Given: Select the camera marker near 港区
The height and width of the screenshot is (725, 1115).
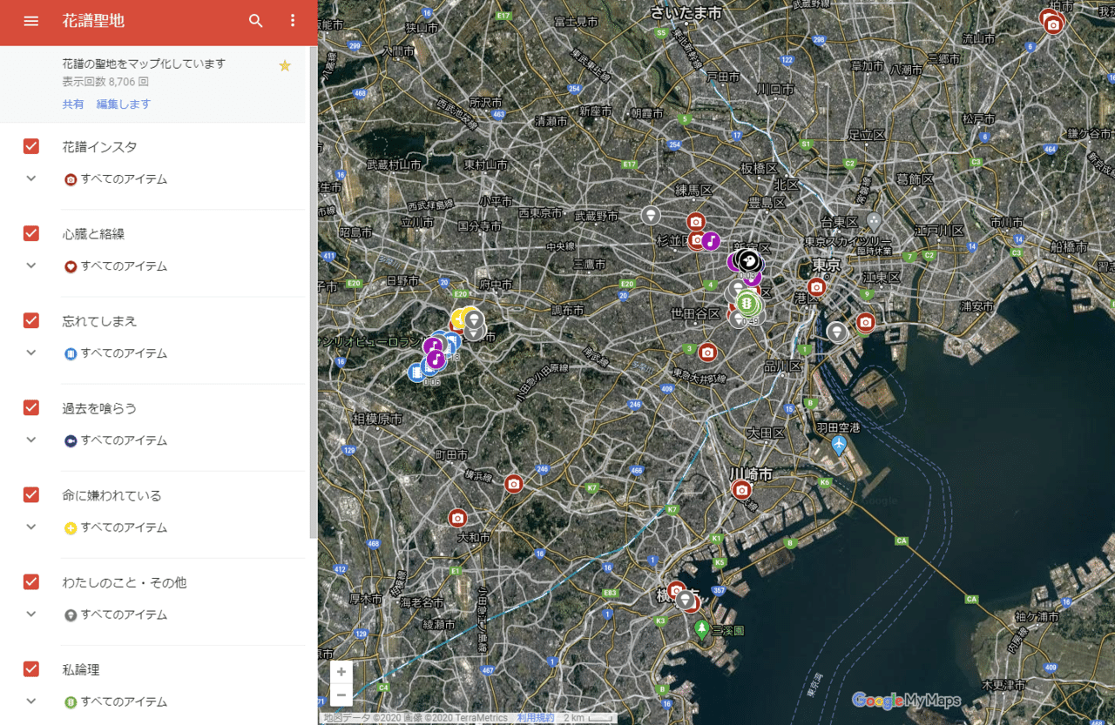Looking at the screenshot, I should coord(816,286).
